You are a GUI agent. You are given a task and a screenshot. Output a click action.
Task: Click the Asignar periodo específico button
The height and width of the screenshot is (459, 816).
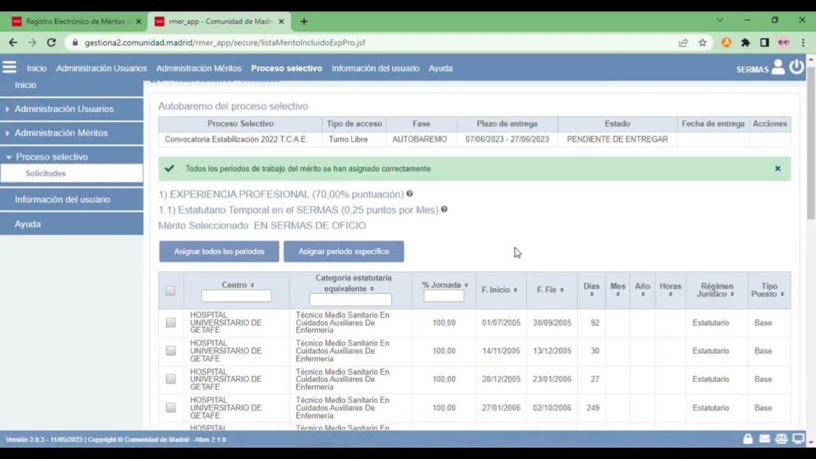click(344, 251)
